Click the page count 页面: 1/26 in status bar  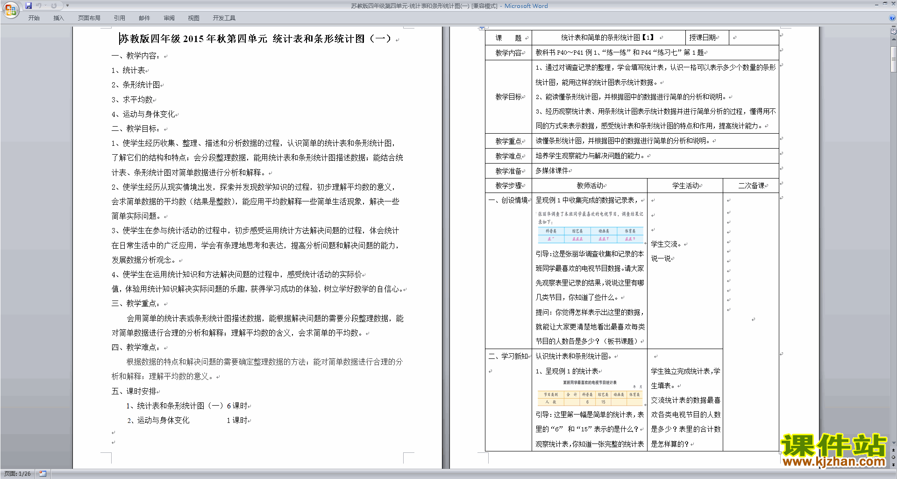pos(17,474)
